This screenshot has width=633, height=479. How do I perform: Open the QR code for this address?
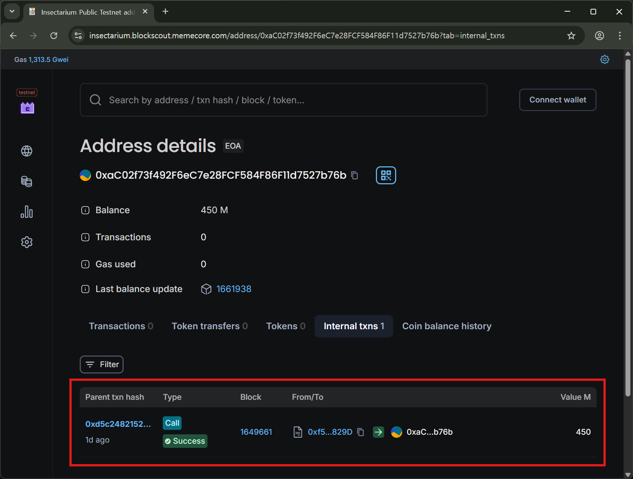coord(386,175)
